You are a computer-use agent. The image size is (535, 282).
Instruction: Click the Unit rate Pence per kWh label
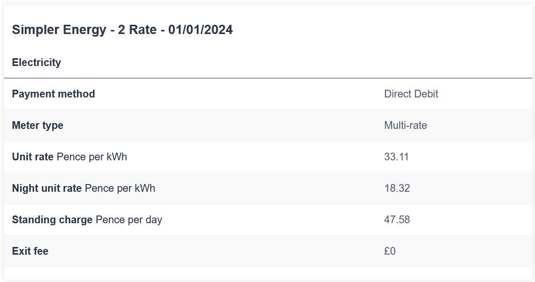coord(70,157)
